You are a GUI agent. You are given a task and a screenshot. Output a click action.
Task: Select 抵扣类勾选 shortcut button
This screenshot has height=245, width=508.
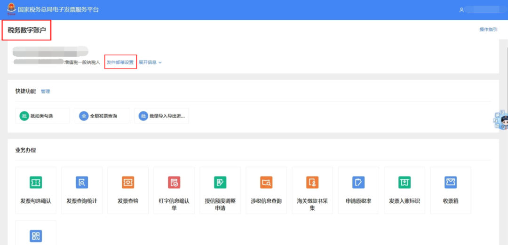point(42,116)
